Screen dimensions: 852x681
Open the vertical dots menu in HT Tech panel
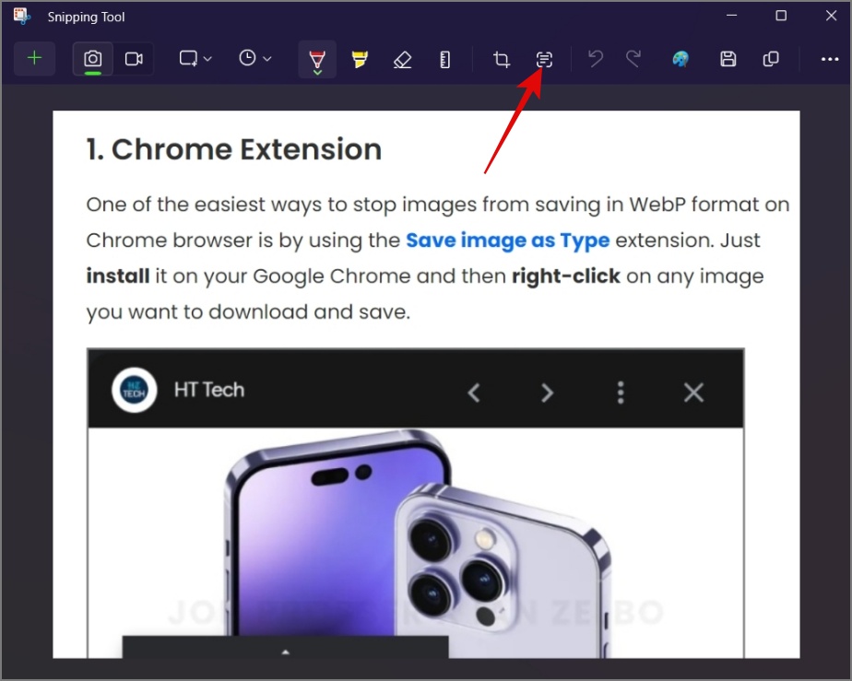click(621, 392)
